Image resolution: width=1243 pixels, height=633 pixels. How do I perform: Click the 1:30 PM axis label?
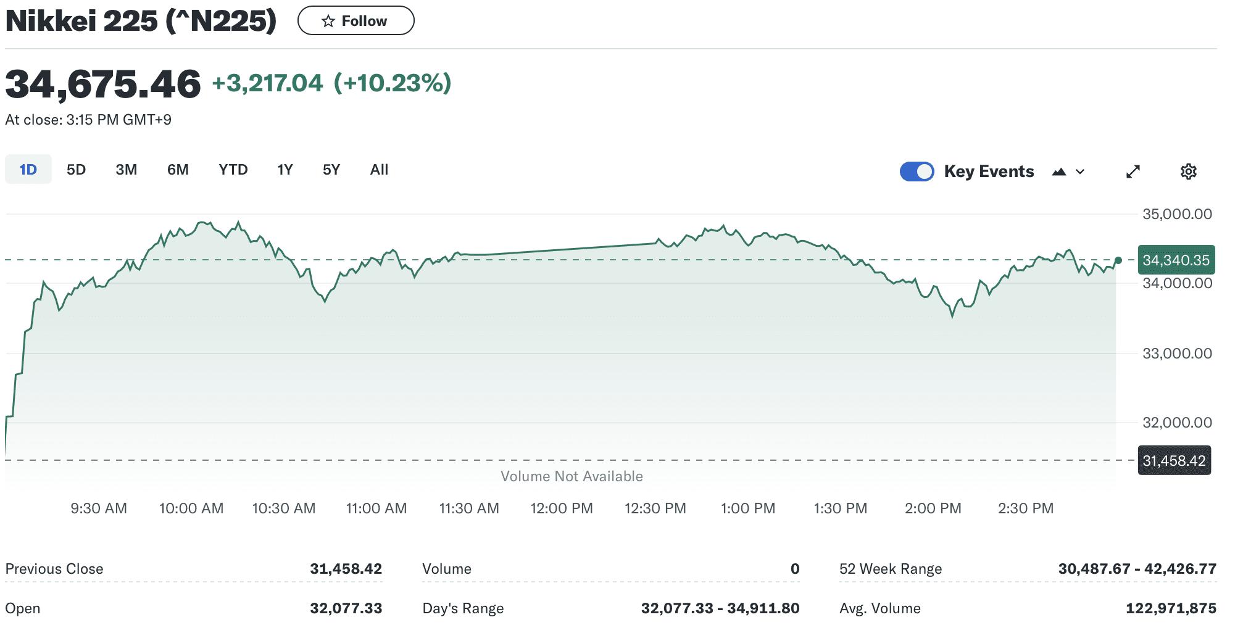click(841, 508)
